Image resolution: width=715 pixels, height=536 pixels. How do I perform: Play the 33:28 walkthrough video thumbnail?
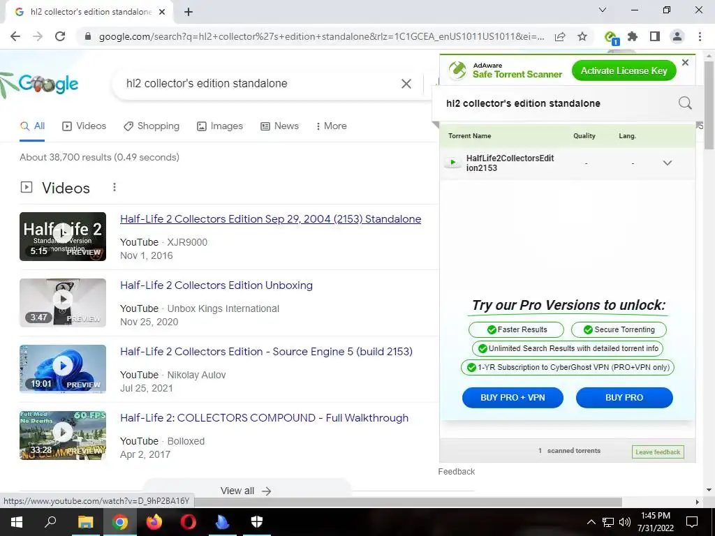pos(63,435)
